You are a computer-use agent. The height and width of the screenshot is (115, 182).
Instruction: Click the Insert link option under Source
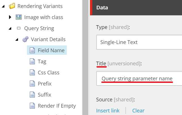[x=108, y=110]
